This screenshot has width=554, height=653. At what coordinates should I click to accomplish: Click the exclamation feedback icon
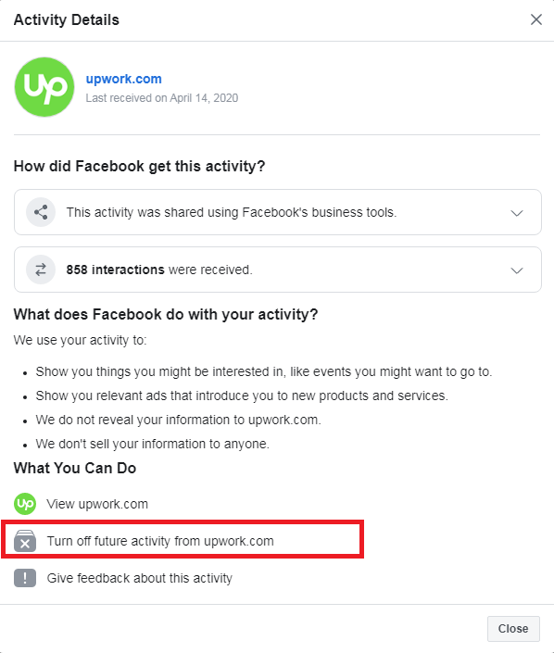[x=25, y=578]
